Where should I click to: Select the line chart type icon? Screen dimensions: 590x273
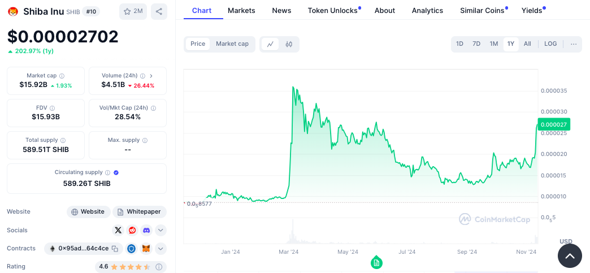(270, 44)
